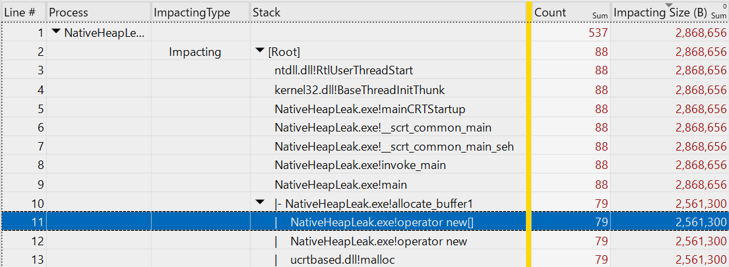Click the Impacting type cell
The height and width of the screenshot is (267, 729).
pos(195,51)
